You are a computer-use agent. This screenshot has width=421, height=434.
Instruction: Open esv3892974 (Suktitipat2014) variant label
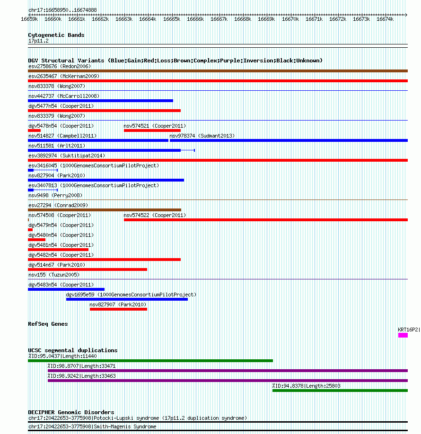tap(67, 156)
